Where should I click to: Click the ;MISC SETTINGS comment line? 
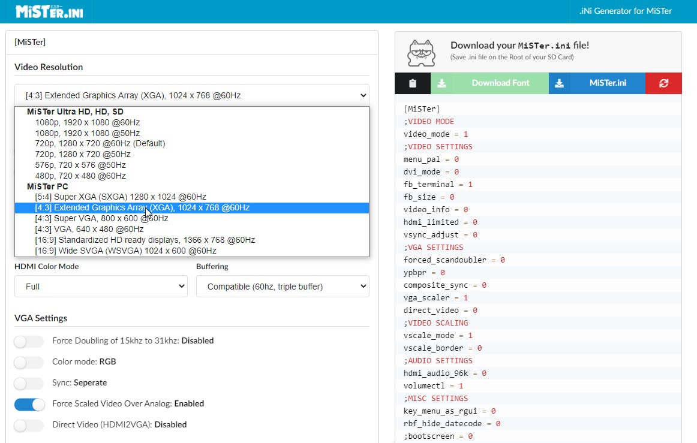538,399
